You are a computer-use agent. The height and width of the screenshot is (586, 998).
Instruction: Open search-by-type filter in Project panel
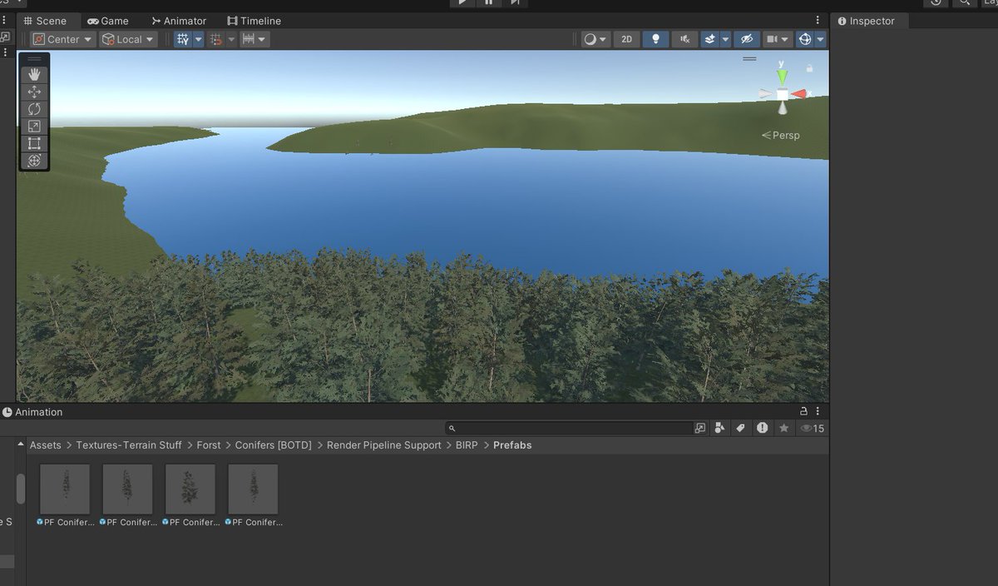pyautogui.click(x=719, y=428)
